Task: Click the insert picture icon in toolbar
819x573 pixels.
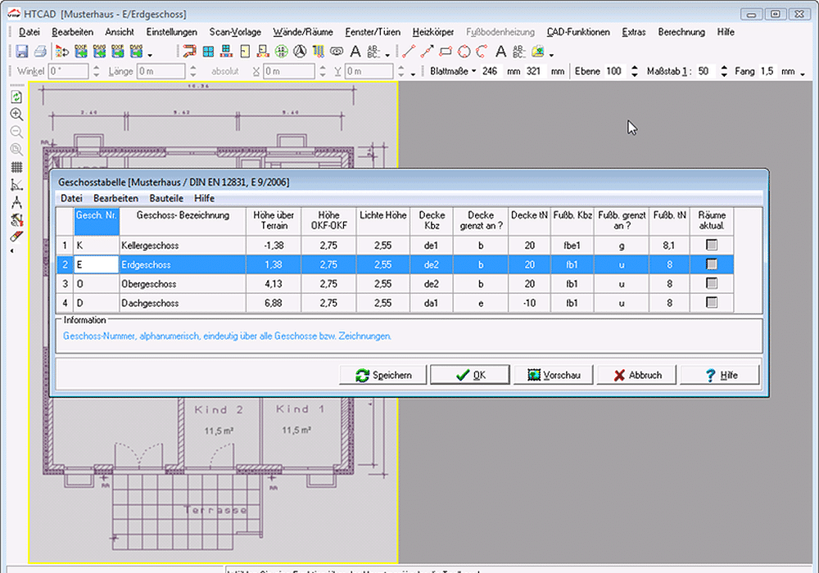Action: click(537, 51)
